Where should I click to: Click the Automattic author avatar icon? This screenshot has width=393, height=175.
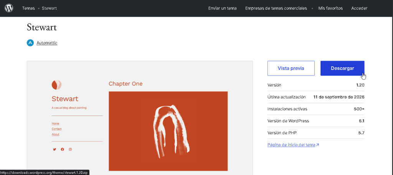click(30, 43)
